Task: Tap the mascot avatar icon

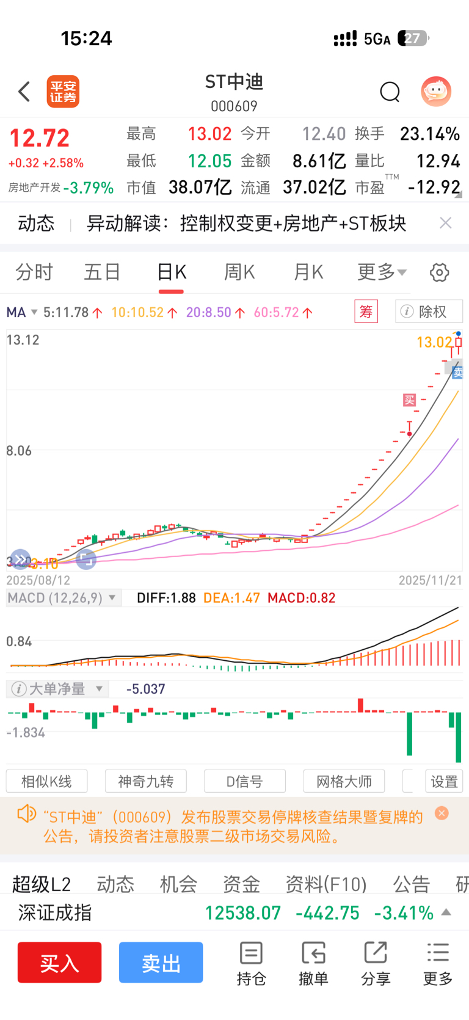Action: (x=436, y=92)
